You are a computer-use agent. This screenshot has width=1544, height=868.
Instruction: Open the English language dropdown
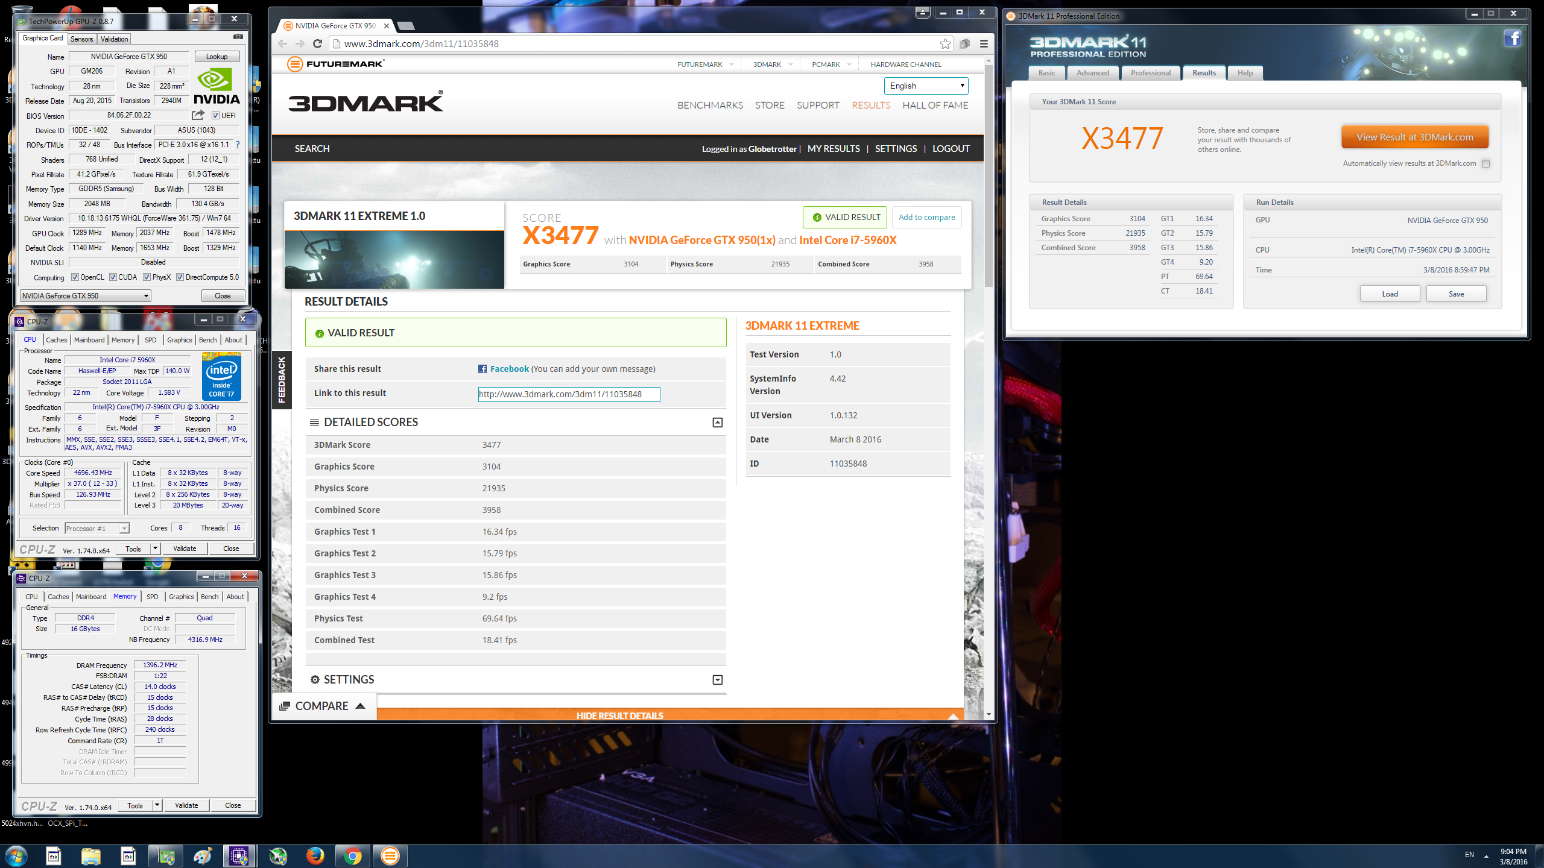[926, 86]
